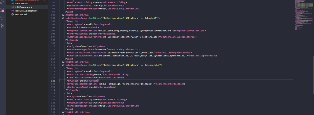Open the Git Graph source control icon
The width and height of the screenshot is (314, 115).
click(x=2, y=26)
